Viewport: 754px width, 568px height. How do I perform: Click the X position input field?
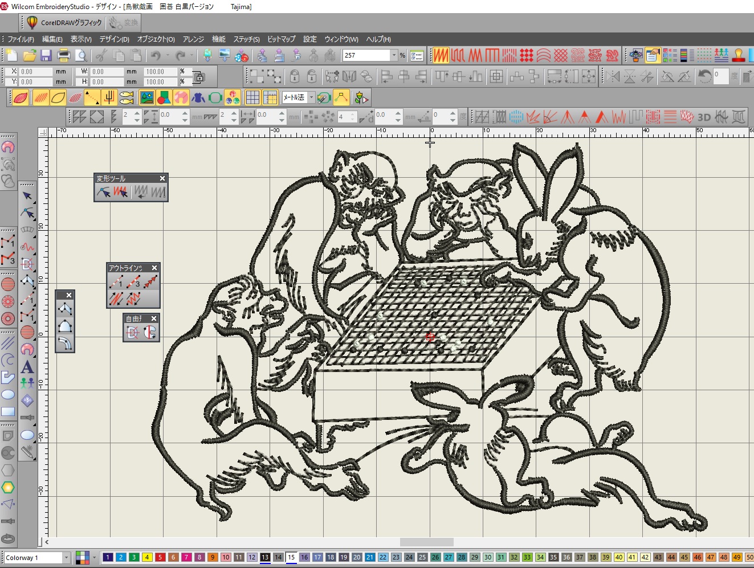click(35, 72)
